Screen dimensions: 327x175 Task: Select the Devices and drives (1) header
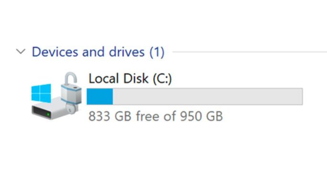coord(98,51)
